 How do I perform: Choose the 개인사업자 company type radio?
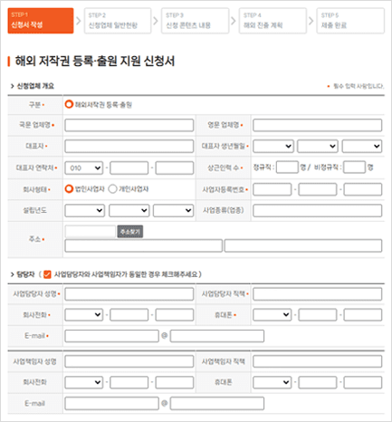(112, 189)
